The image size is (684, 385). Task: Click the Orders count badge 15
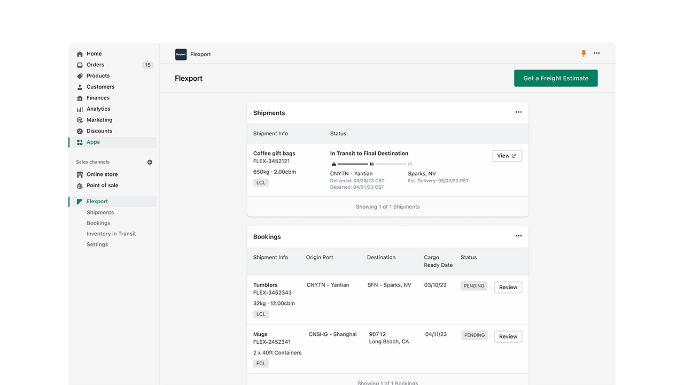[x=147, y=65]
